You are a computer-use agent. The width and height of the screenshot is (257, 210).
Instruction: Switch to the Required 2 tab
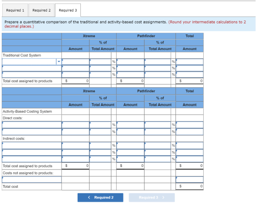click(x=41, y=10)
